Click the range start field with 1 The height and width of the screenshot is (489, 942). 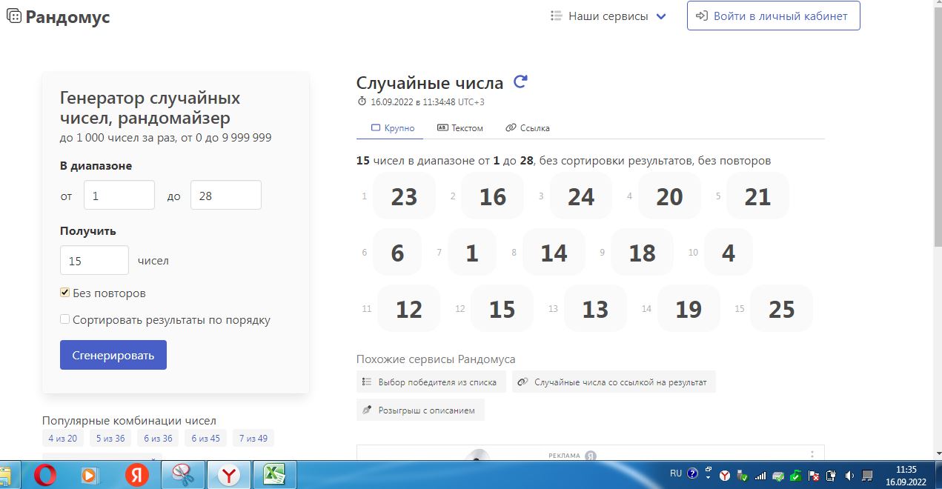point(119,195)
